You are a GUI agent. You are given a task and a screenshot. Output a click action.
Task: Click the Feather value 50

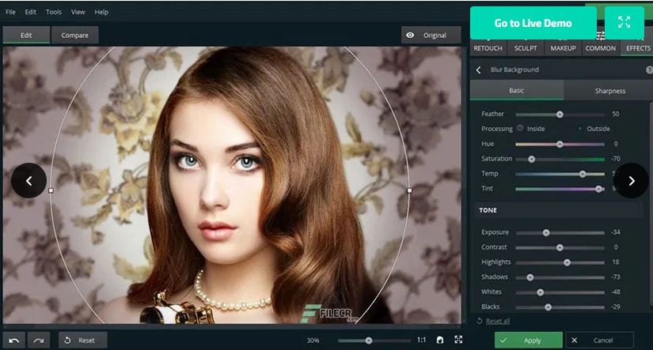coord(616,114)
